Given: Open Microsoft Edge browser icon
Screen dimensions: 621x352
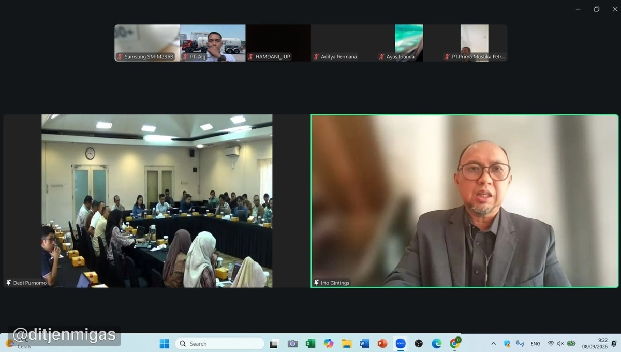Looking at the screenshot, I should click(x=437, y=344).
